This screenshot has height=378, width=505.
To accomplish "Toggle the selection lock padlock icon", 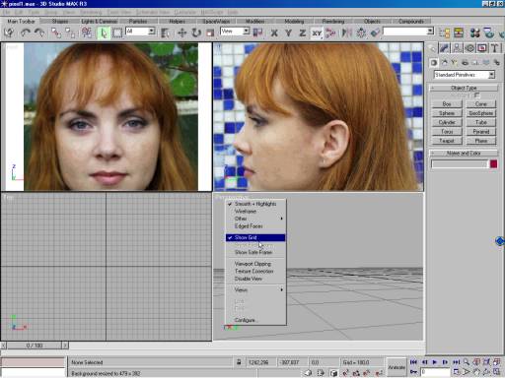I will (239, 362).
